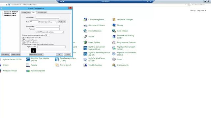Go up one level in Control Panel

(x=6, y=5)
